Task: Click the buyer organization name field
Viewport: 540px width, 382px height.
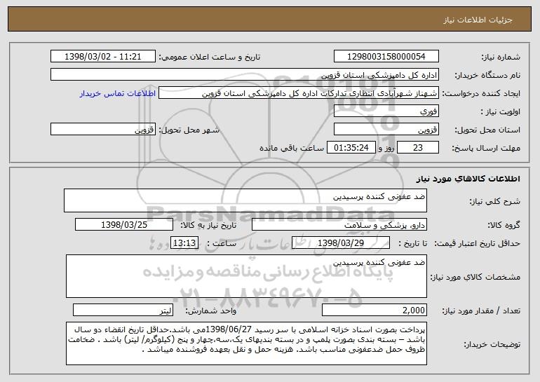Action: tap(245, 75)
